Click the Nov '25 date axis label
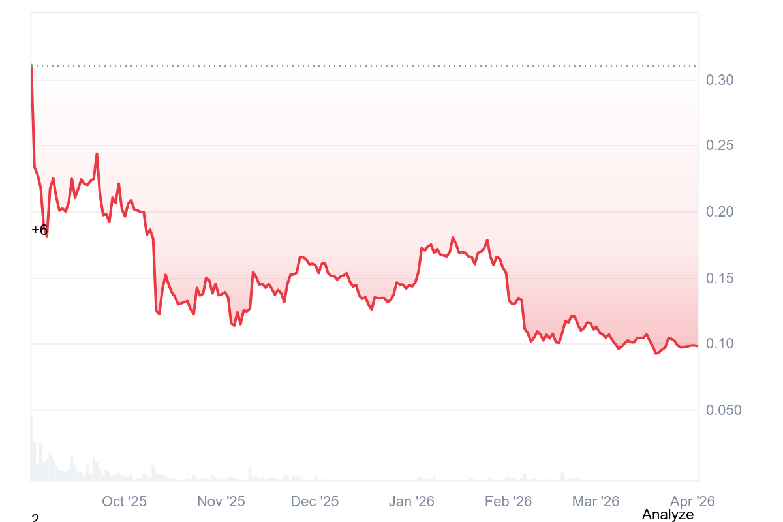Screen dimensions: 783x522 point(221,501)
